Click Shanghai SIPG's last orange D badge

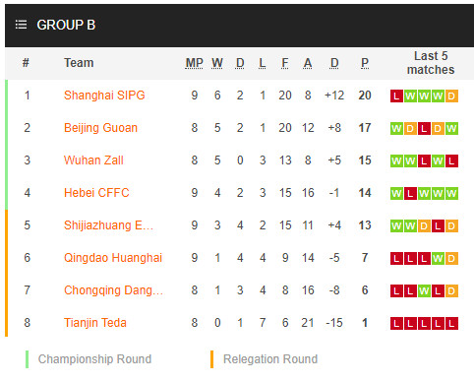[x=451, y=96]
